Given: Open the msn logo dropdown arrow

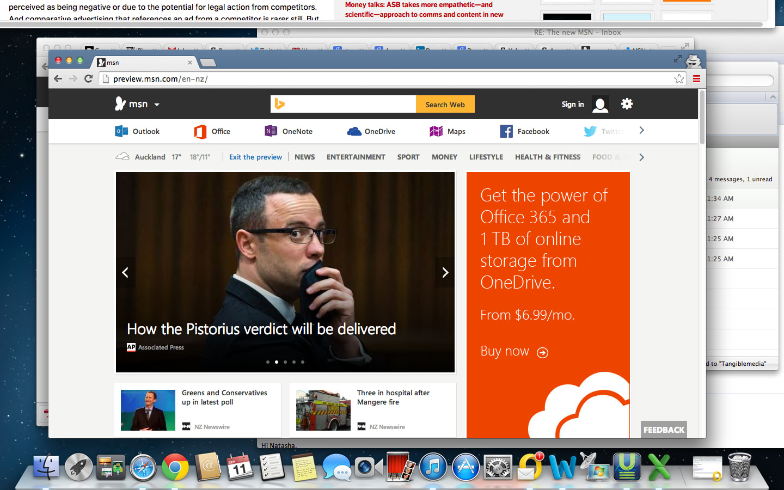Looking at the screenshot, I should (156, 104).
